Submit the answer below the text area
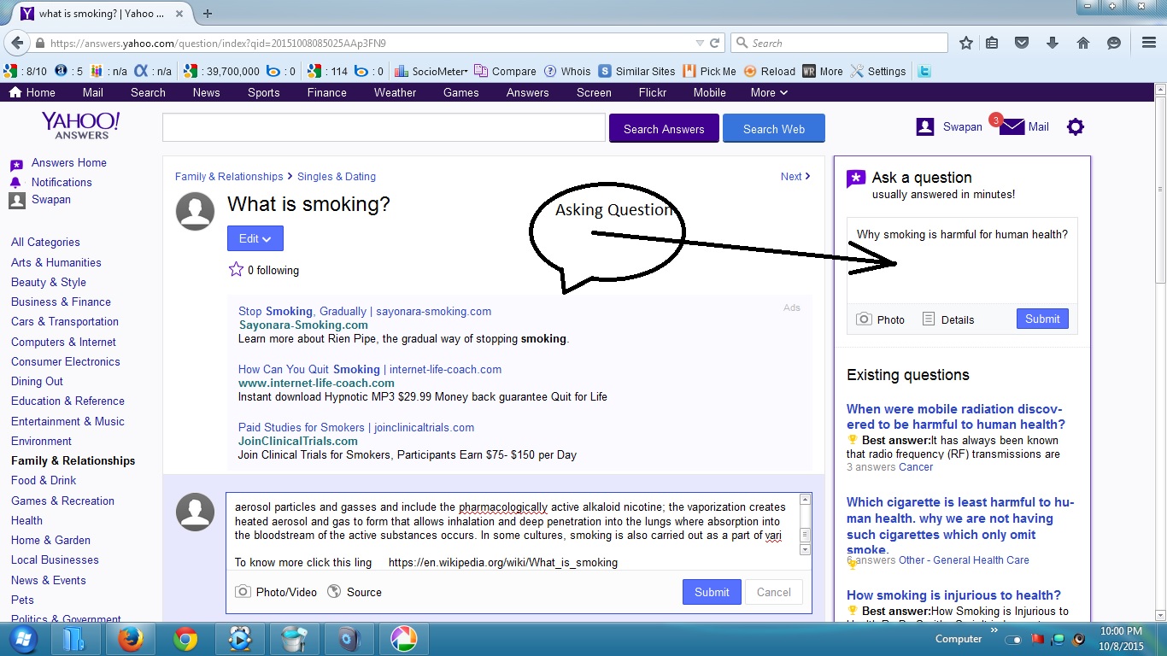Viewport: 1167px width, 656px height. tap(712, 592)
